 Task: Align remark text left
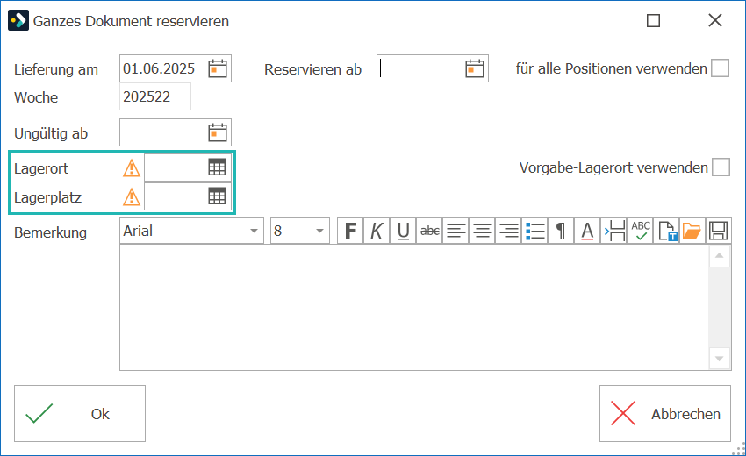455,232
